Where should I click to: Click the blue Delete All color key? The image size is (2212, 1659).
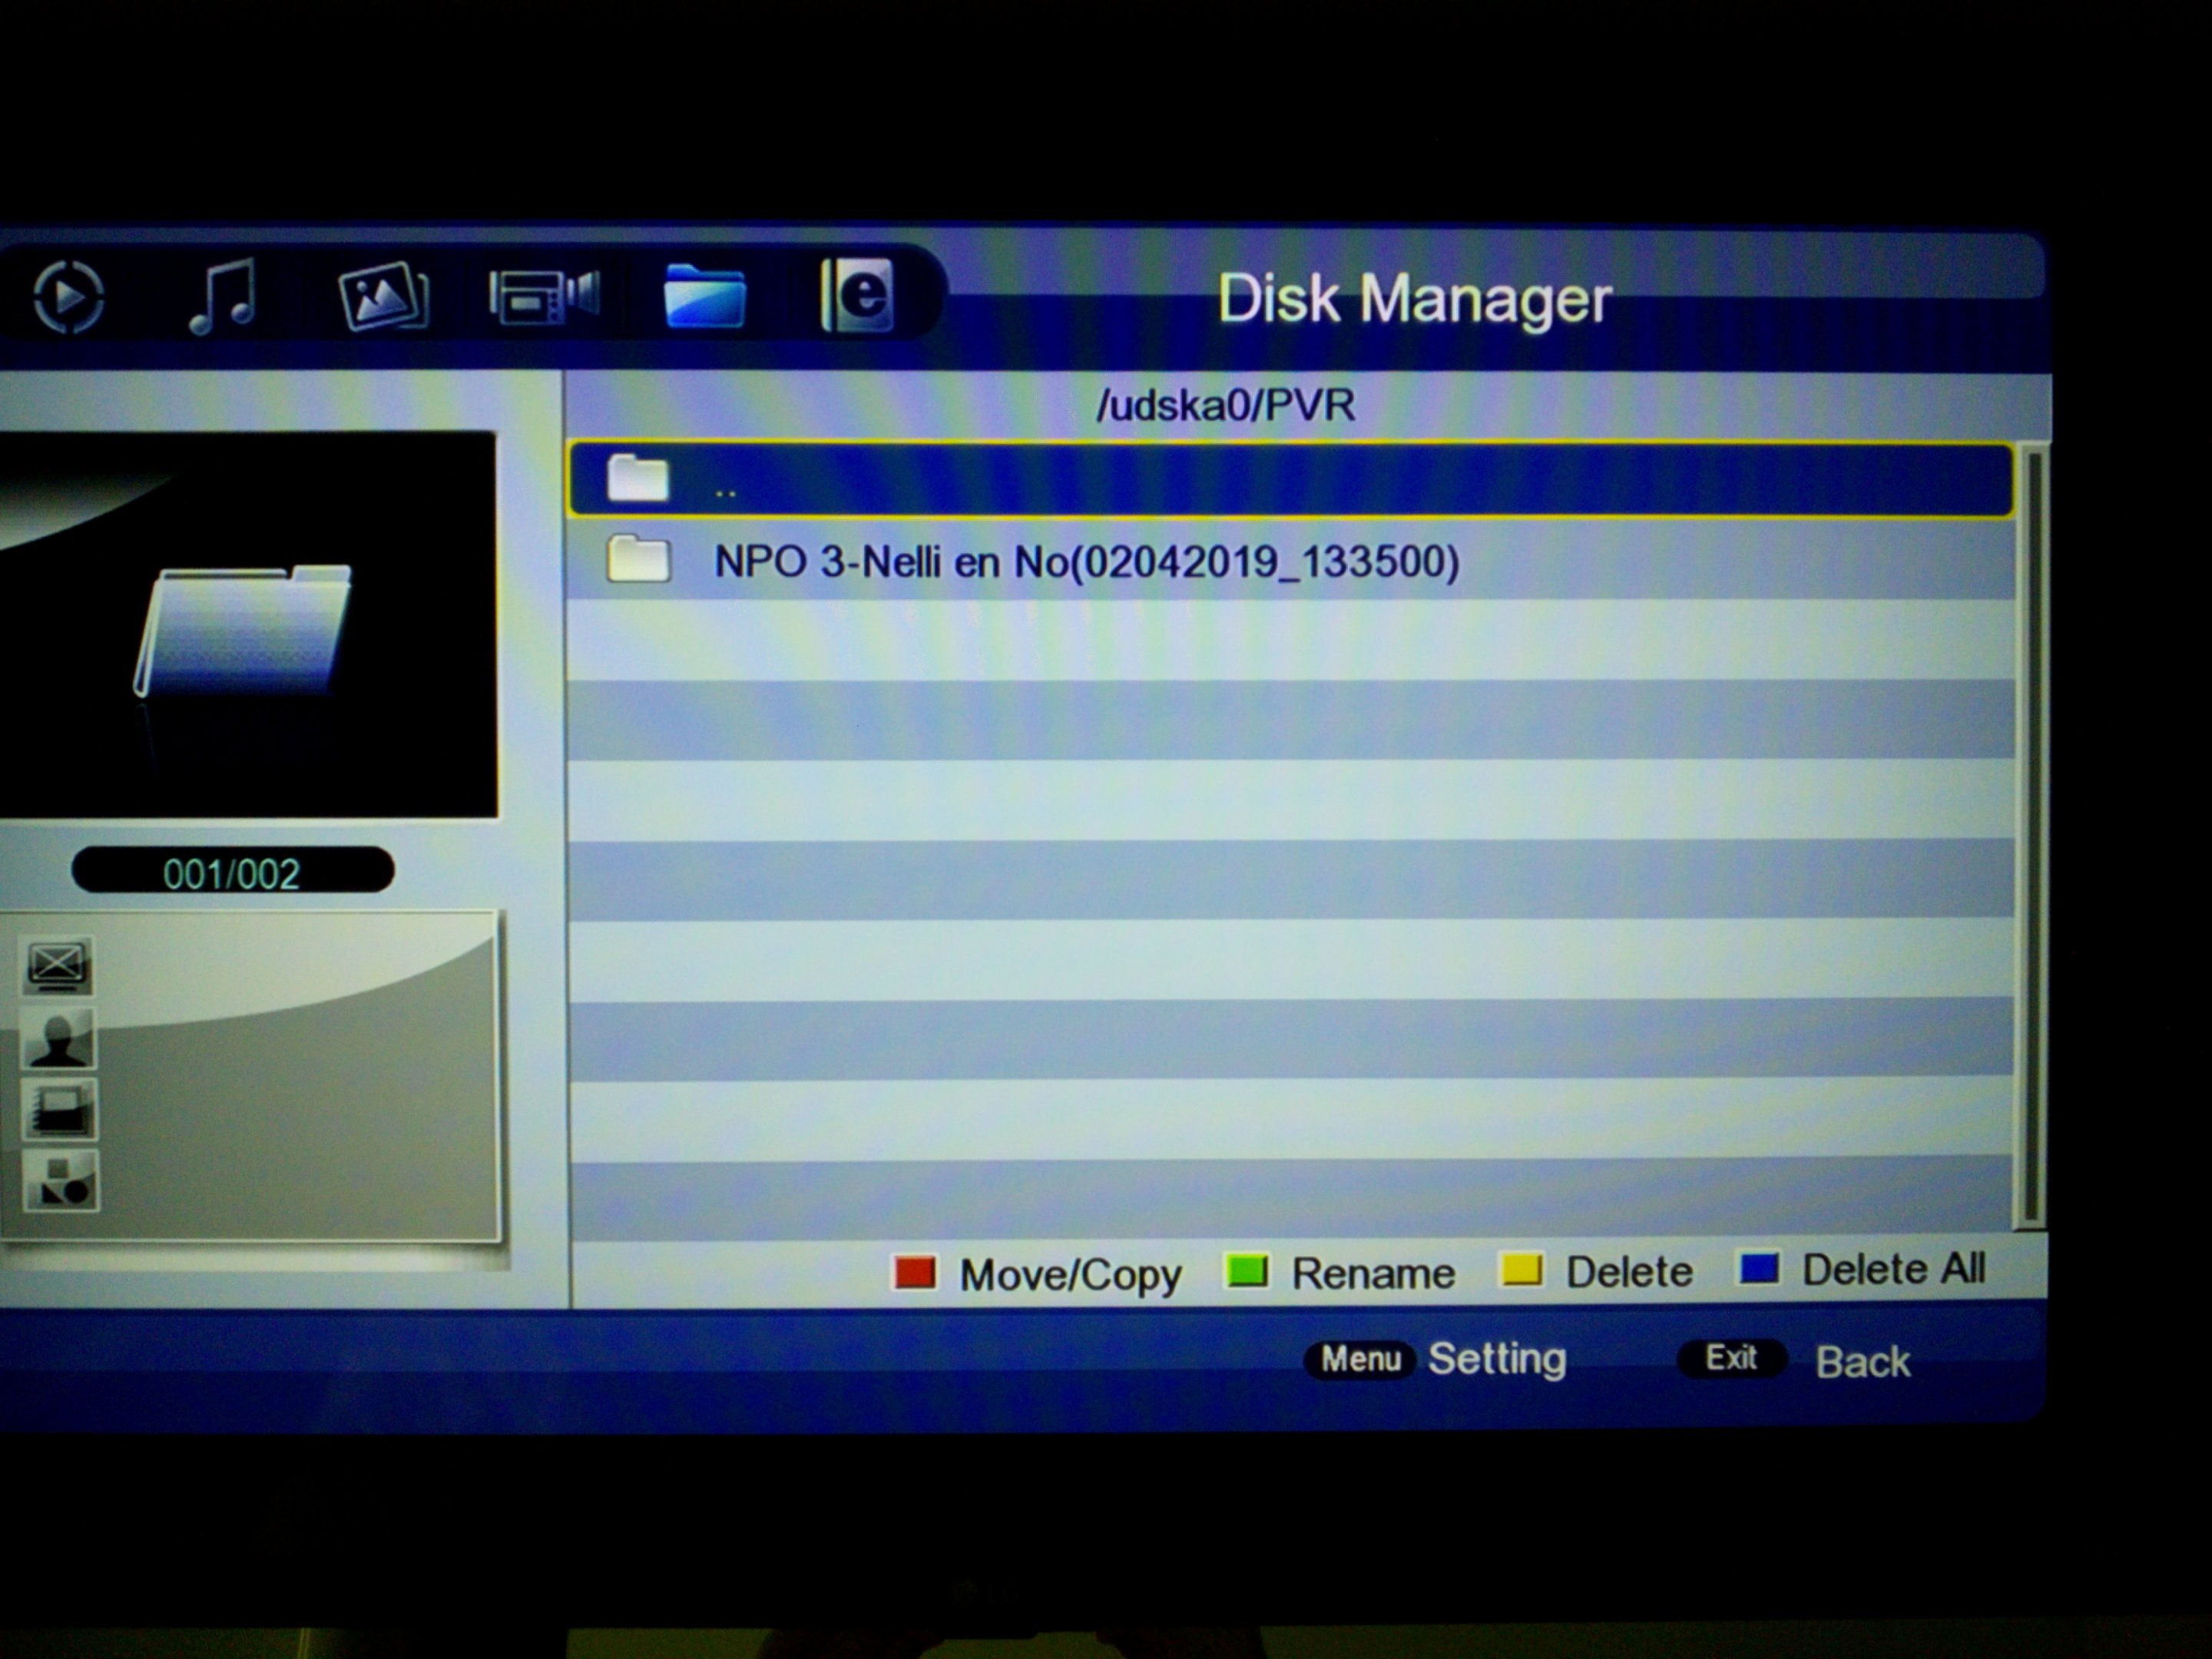(1759, 1268)
